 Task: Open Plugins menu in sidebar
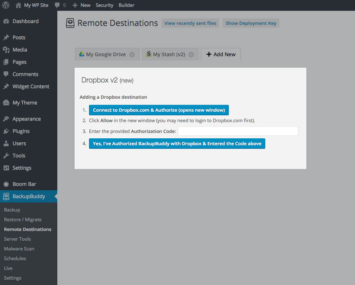tap(28, 131)
